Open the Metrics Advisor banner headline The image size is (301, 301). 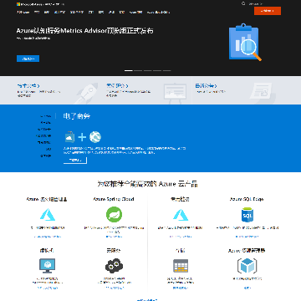click(84, 31)
